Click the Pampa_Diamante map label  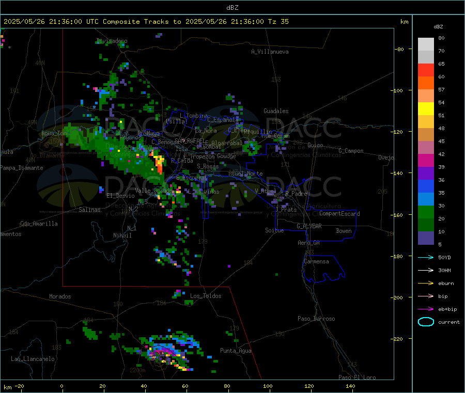pos(22,168)
